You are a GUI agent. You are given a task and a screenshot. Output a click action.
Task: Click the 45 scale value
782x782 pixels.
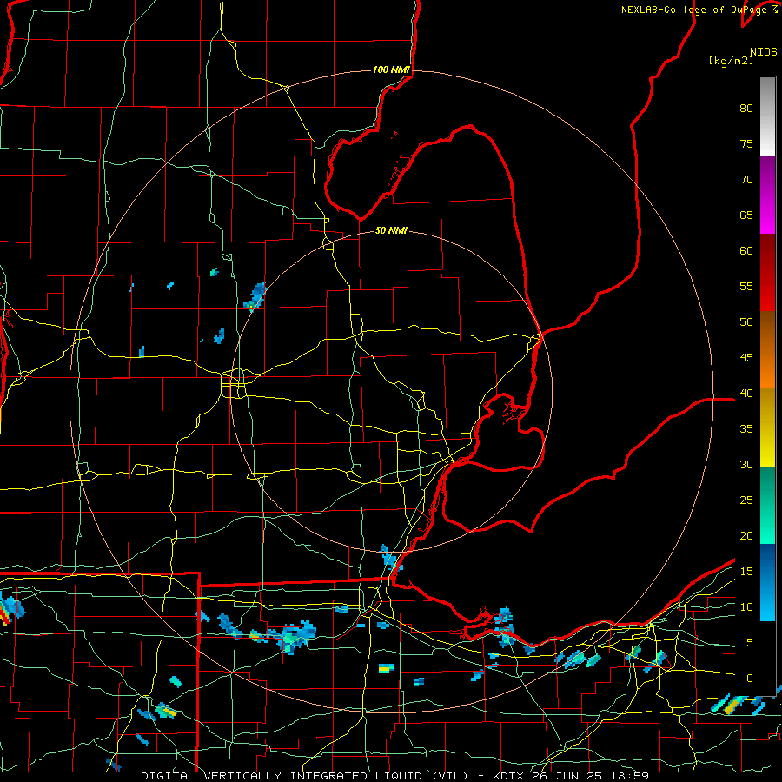[746, 358]
